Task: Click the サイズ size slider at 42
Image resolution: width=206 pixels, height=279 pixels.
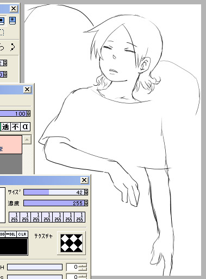Action: click(x=54, y=192)
